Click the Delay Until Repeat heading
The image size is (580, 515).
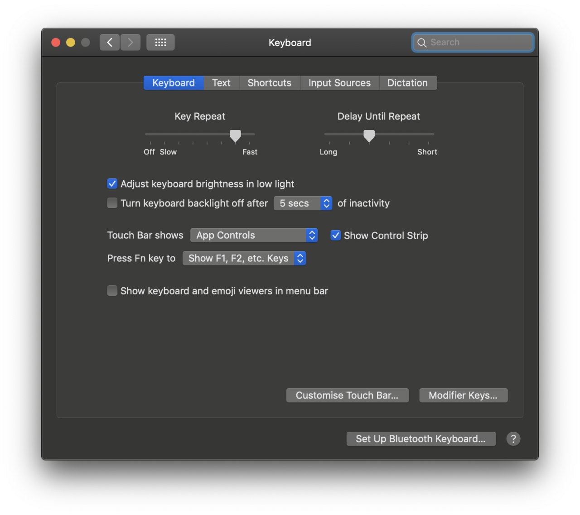(379, 116)
